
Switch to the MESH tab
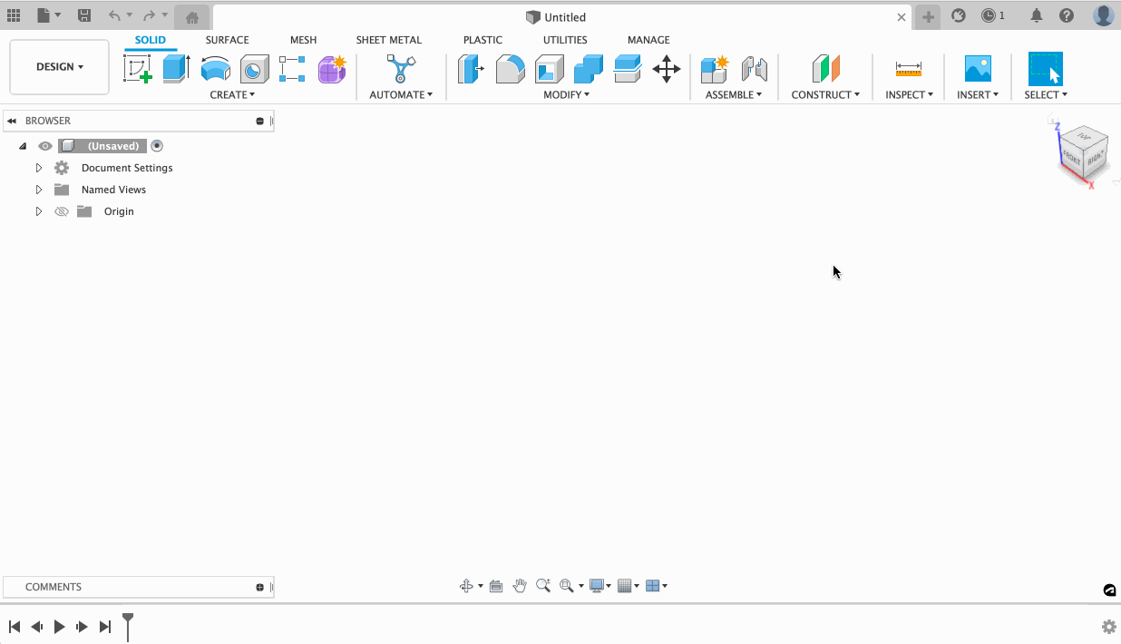coord(304,40)
